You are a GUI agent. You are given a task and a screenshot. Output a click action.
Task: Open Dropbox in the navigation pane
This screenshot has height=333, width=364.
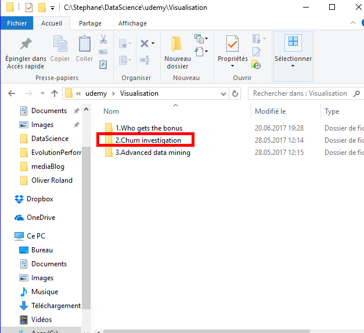39,199
